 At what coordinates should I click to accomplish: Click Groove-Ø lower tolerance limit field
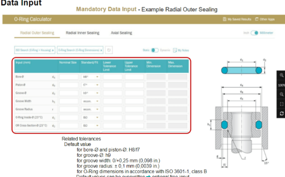tap(112, 93)
